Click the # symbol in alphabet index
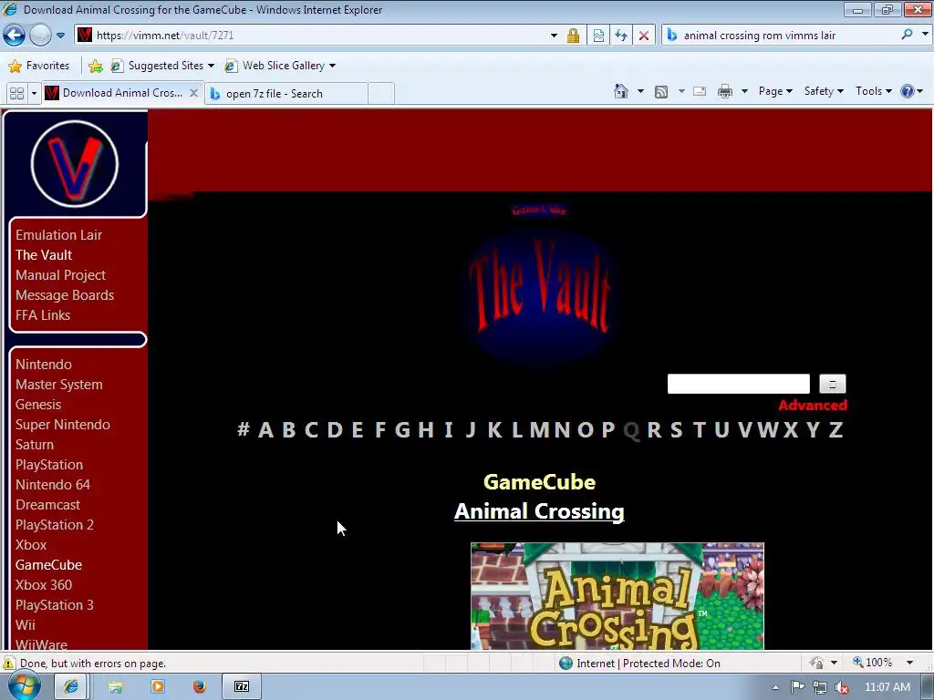Image resolution: width=934 pixels, height=700 pixels. pos(243,428)
